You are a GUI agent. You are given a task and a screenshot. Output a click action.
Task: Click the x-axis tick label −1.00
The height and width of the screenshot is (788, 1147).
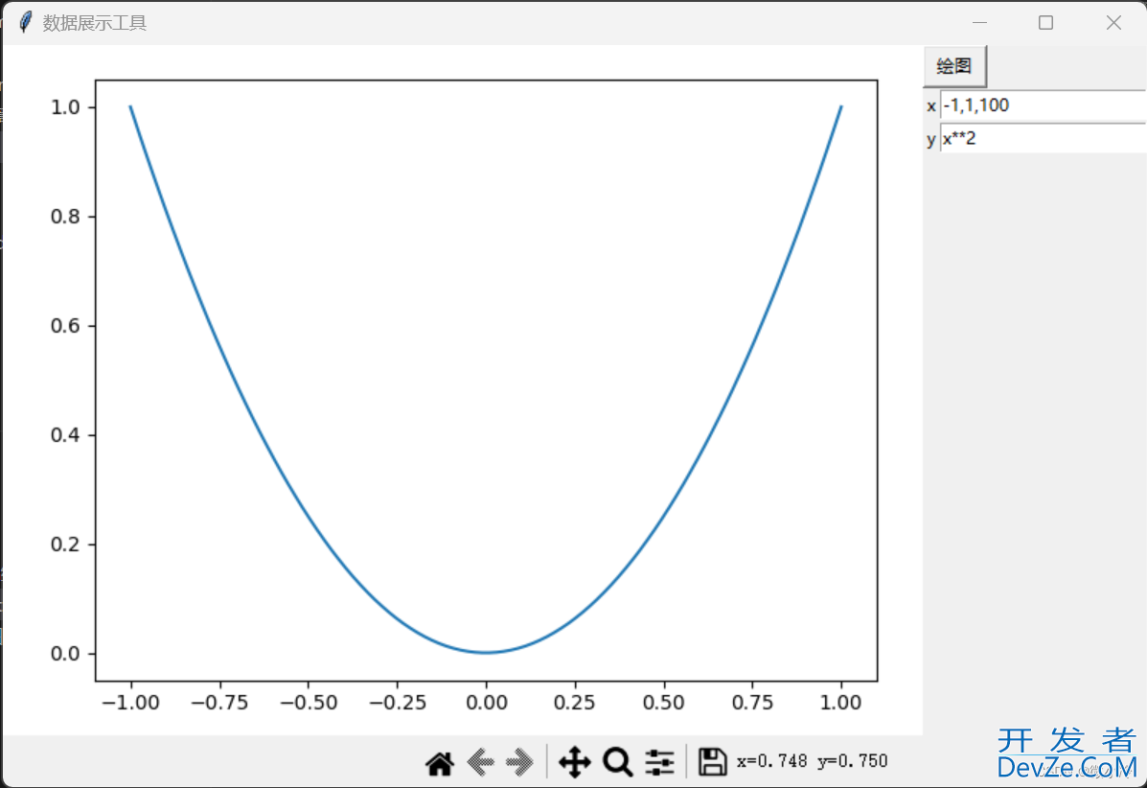point(130,703)
